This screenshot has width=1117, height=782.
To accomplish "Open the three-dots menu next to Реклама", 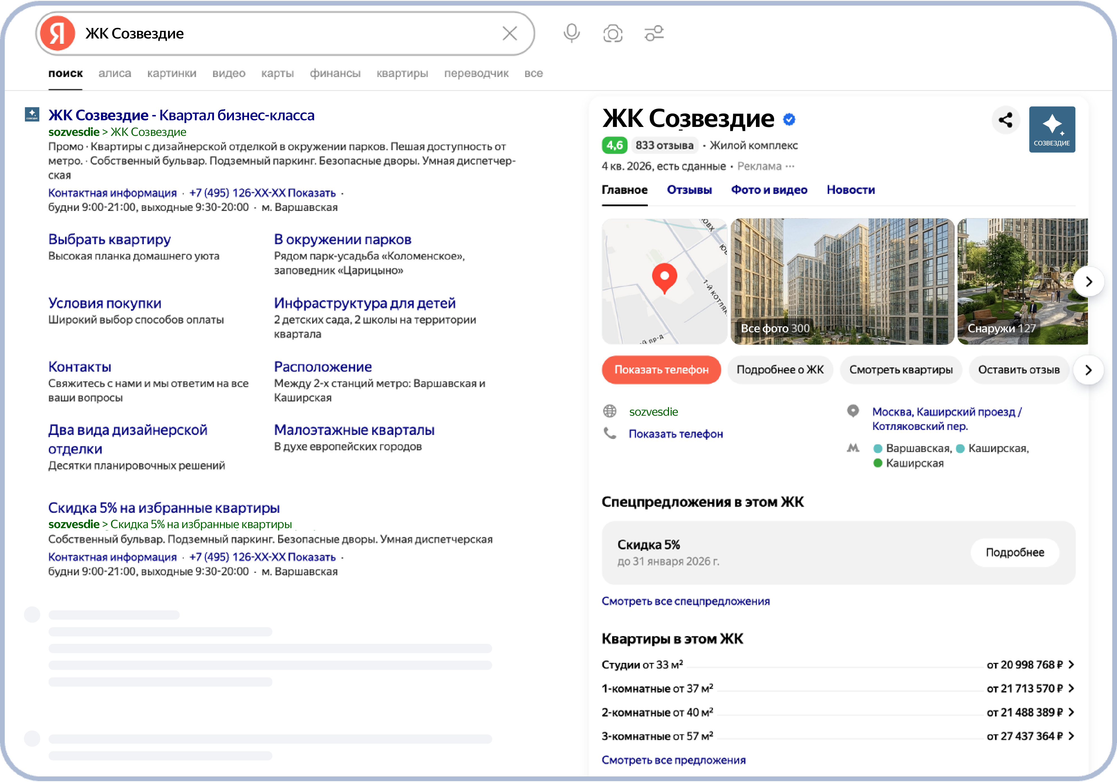I will point(790,166).
